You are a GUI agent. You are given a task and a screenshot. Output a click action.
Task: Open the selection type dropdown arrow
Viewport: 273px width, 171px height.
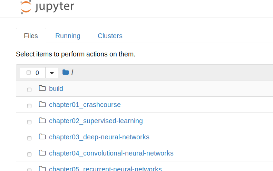coord(52,73)
